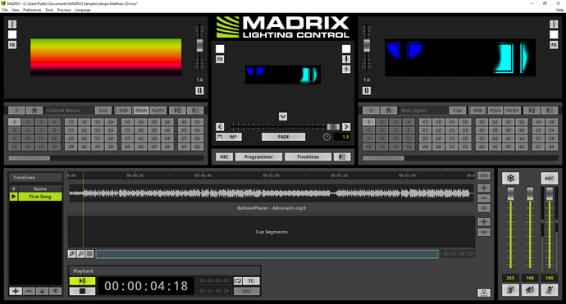566x304 pixels.
Task: Pause the right deck effect
Action: coord(367,90)
